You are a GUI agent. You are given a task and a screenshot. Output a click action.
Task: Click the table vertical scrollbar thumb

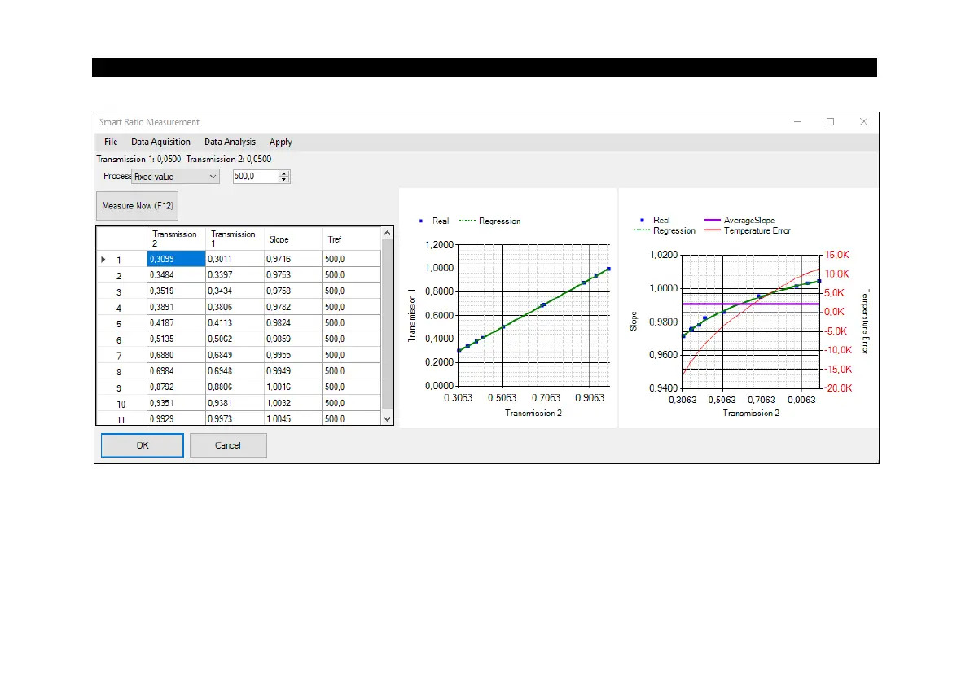click(x=387, y=324)
